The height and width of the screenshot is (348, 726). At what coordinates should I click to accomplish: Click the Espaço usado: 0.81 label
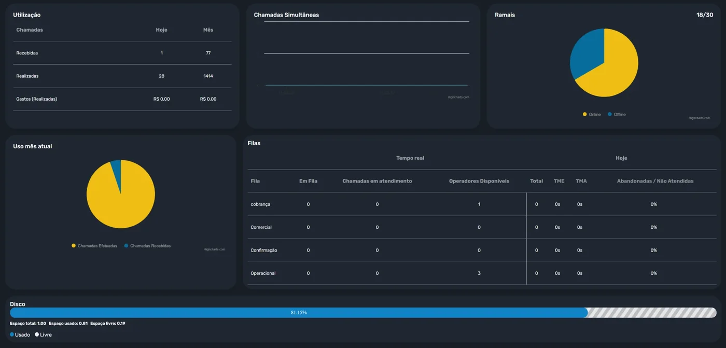[68, 323]
